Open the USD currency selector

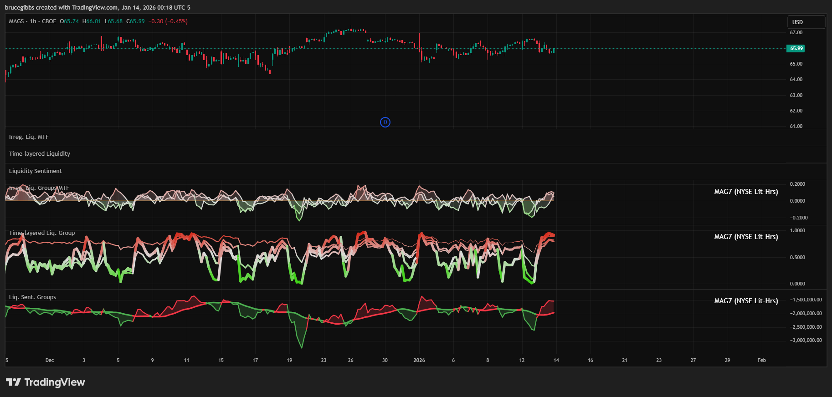pos(806,22)
